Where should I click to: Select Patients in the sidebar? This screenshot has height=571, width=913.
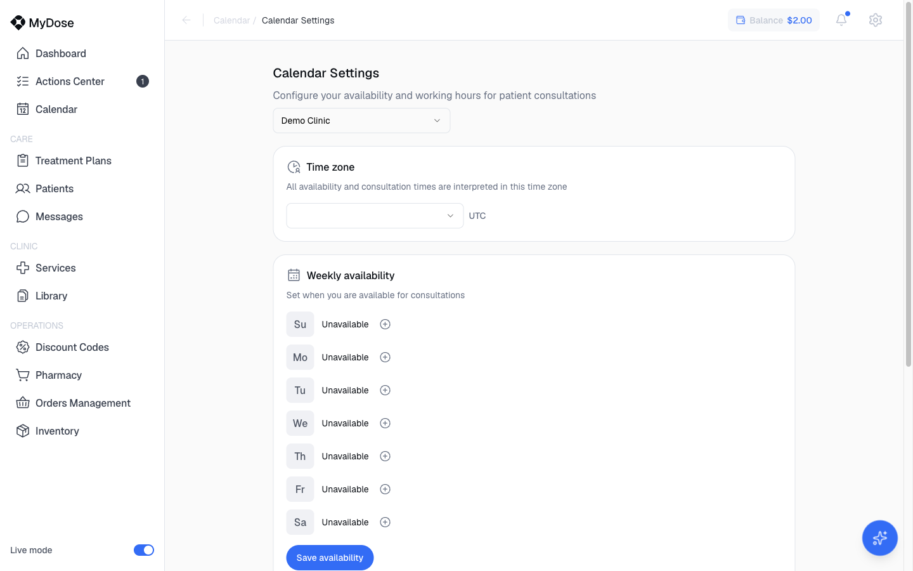pyautogui.click(x=82, y=188)
